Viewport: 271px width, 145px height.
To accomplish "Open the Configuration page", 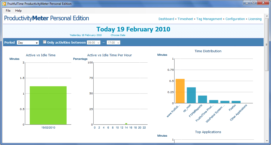I will (235, 19).
